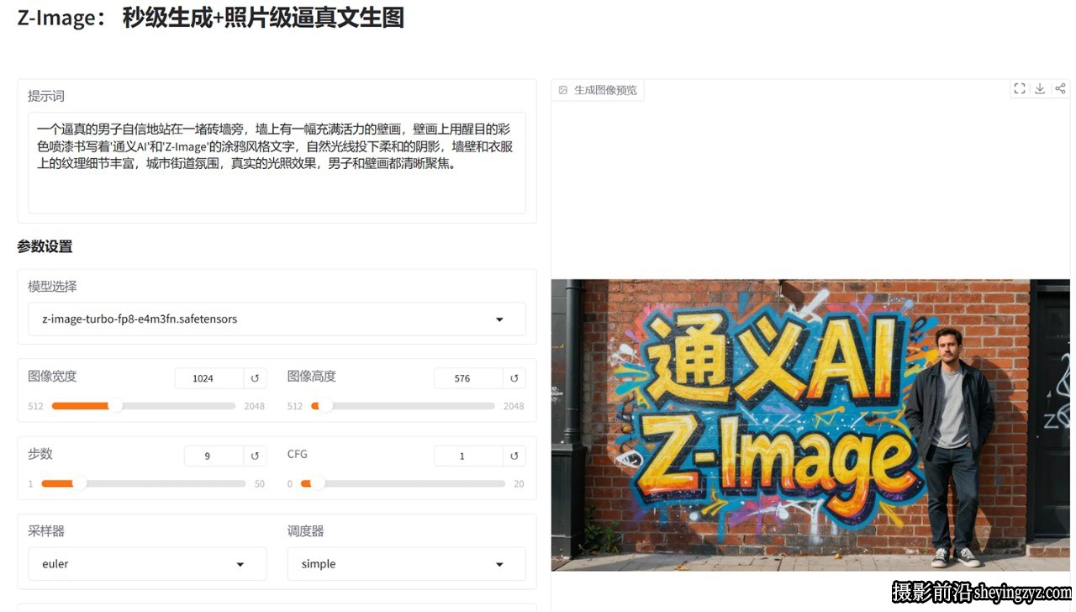
Task: Adjust the CFG slider handle
Action: 318,483
